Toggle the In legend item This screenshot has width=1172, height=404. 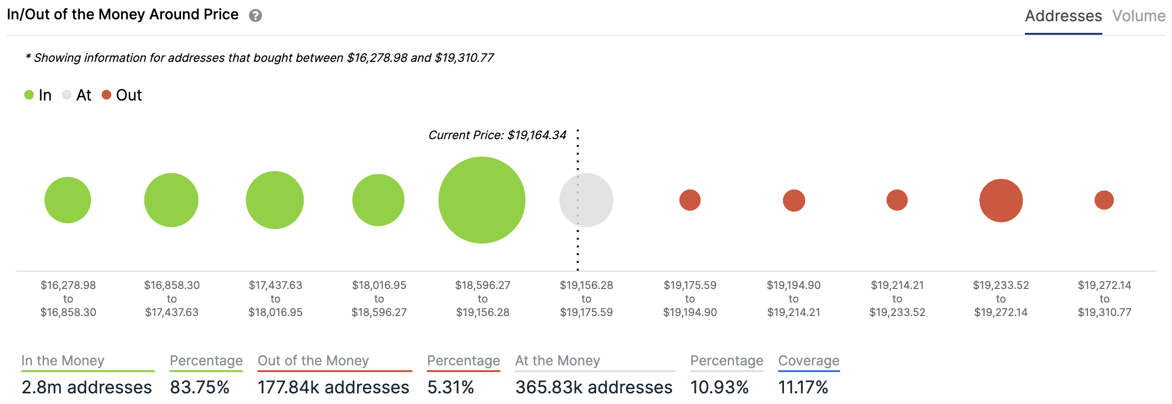(38, 95)
